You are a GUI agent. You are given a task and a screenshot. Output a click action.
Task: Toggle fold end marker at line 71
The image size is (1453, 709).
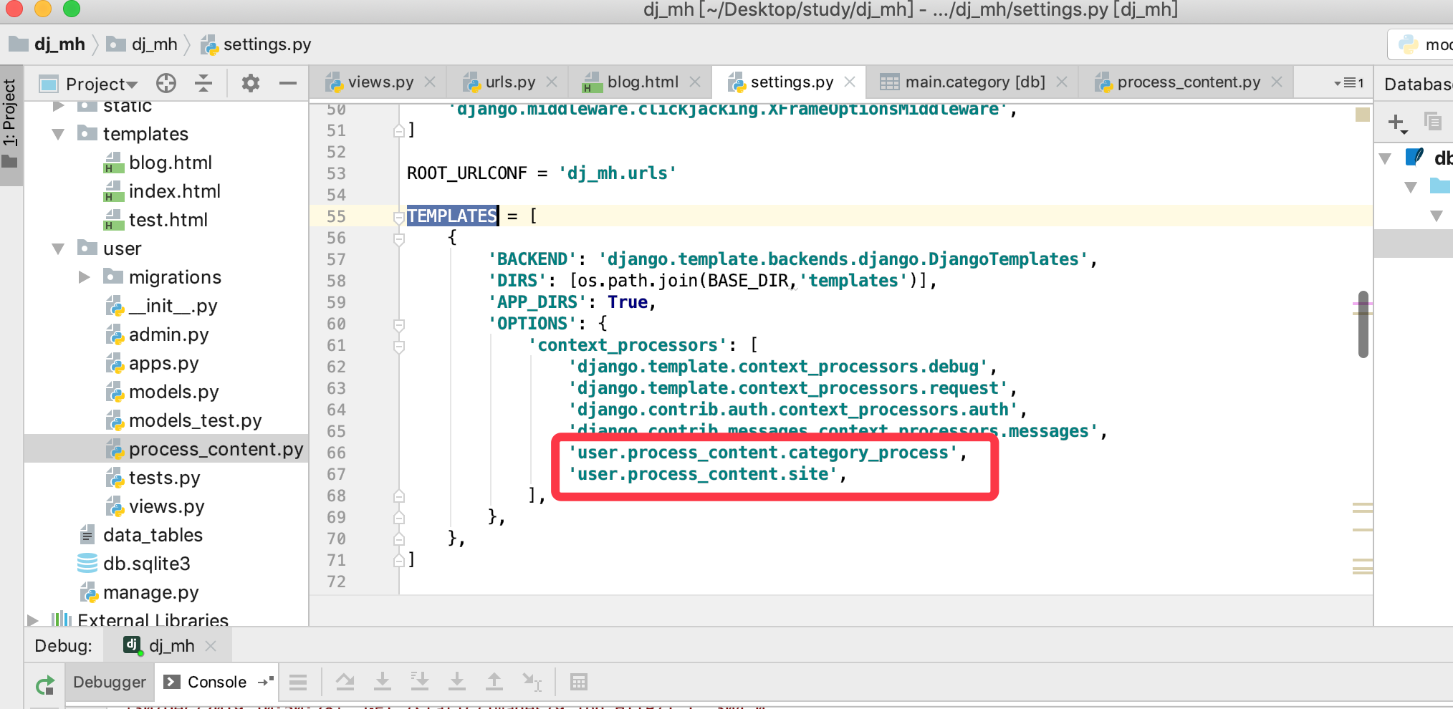pyautogui.click(x=399, y=560)
